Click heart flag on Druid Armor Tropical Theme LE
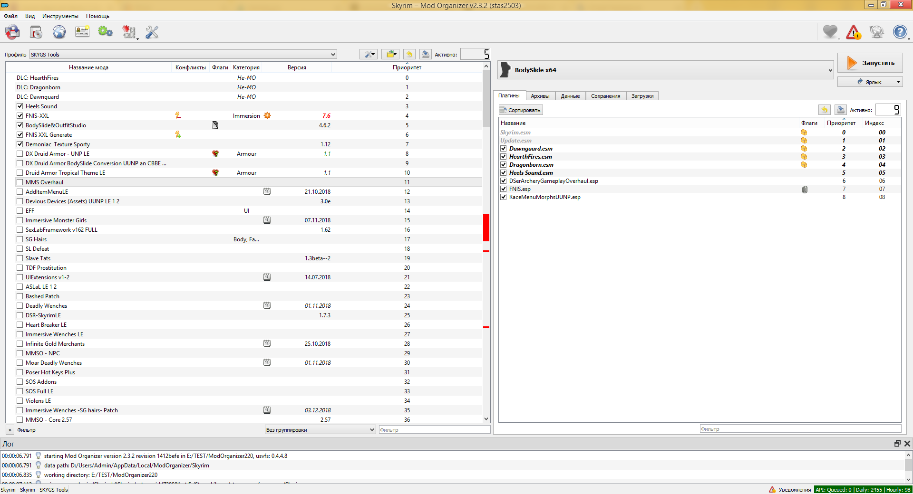913x494 pixels. pyautogui.click(x=215, y=173)
